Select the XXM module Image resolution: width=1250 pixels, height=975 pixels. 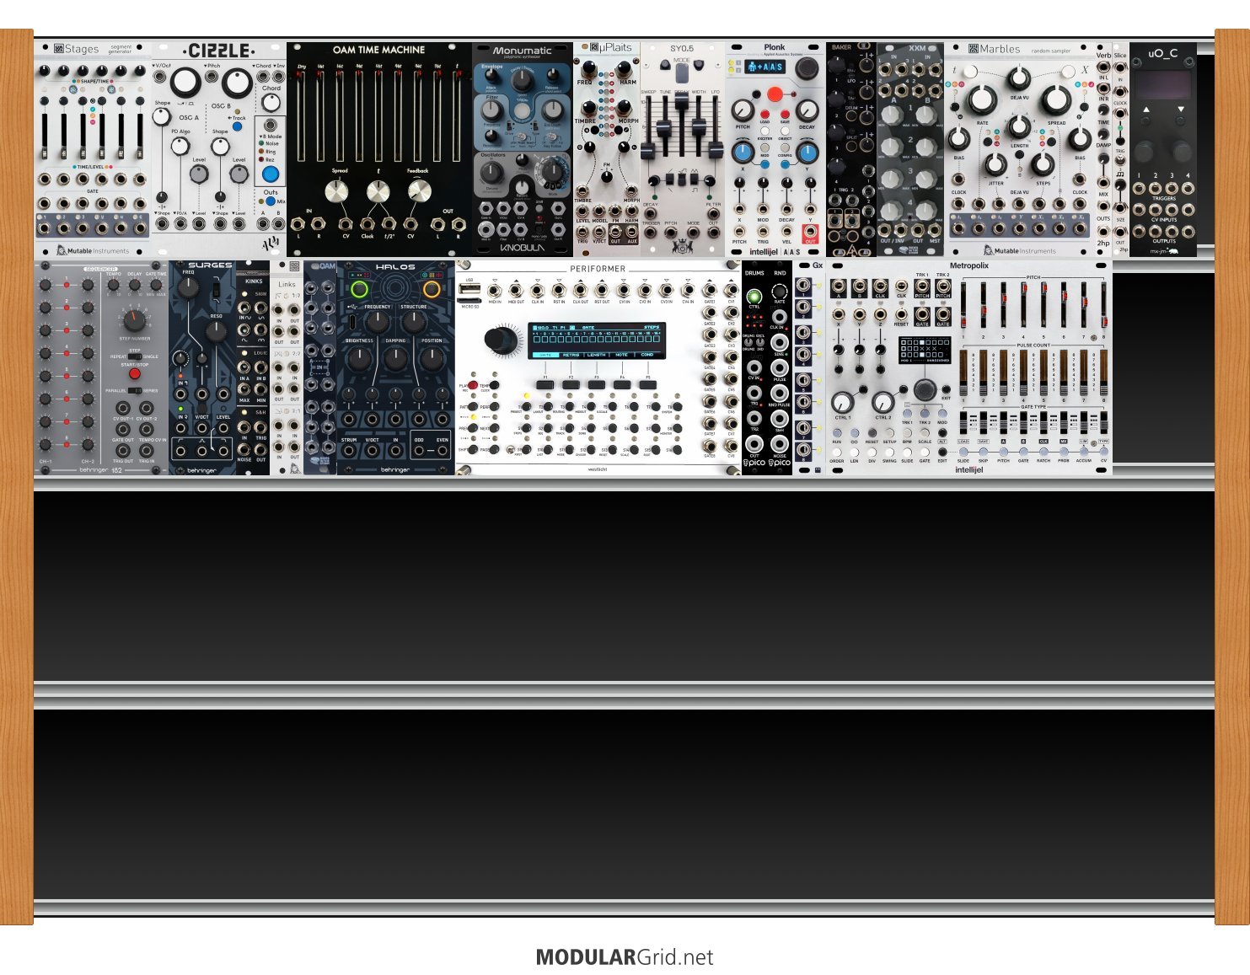[x=910, y=150]
